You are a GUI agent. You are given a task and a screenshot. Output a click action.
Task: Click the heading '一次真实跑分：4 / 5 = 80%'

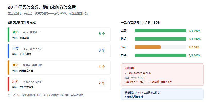(x=141, y=23)
